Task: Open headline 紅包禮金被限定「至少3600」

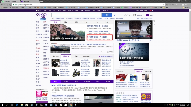Action: 97,37
